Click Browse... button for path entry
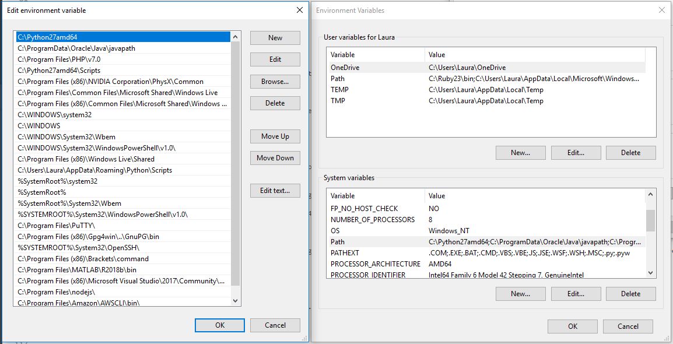This screenshot has height=344, width=673. click(x=275, y=82)
